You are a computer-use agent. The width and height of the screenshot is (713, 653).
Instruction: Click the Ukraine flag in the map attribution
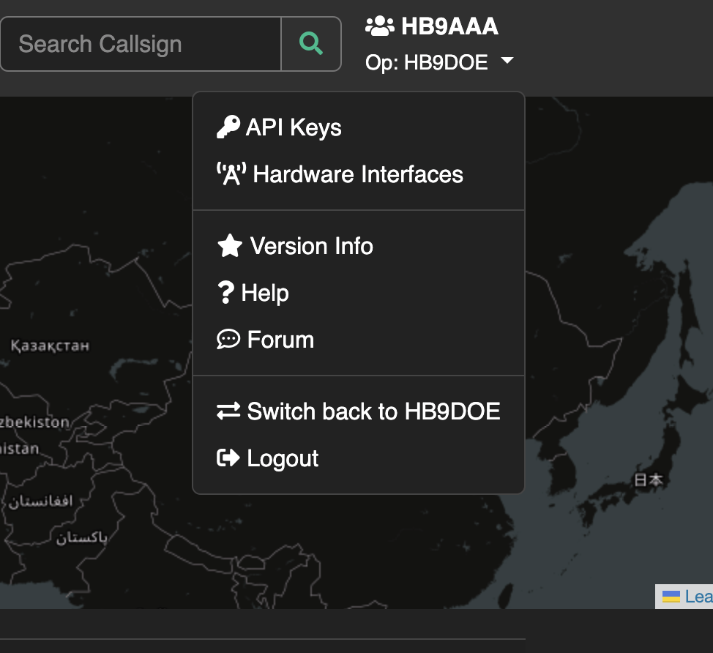pos(671,597)
